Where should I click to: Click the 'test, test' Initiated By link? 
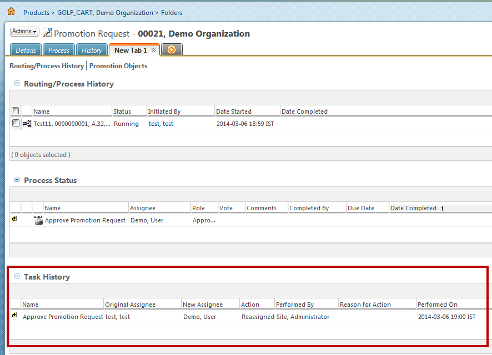click(161, 124)
